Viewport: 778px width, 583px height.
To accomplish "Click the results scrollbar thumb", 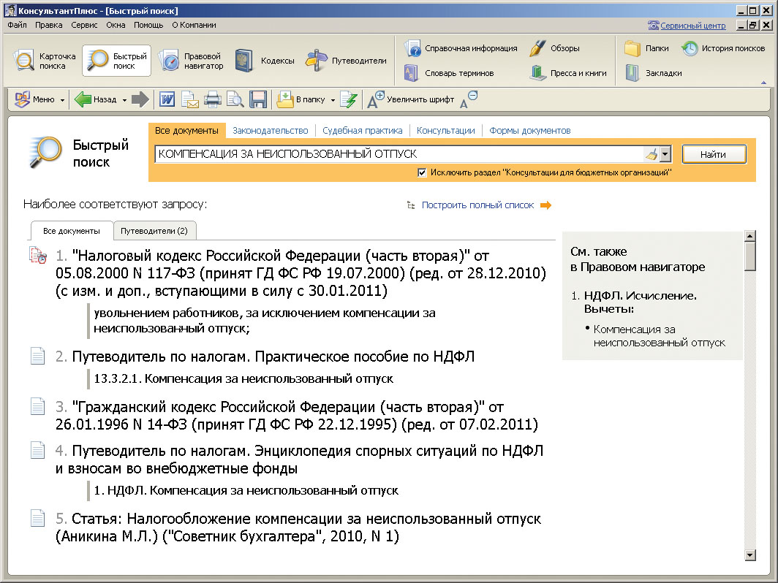I will tap(750, 256).
